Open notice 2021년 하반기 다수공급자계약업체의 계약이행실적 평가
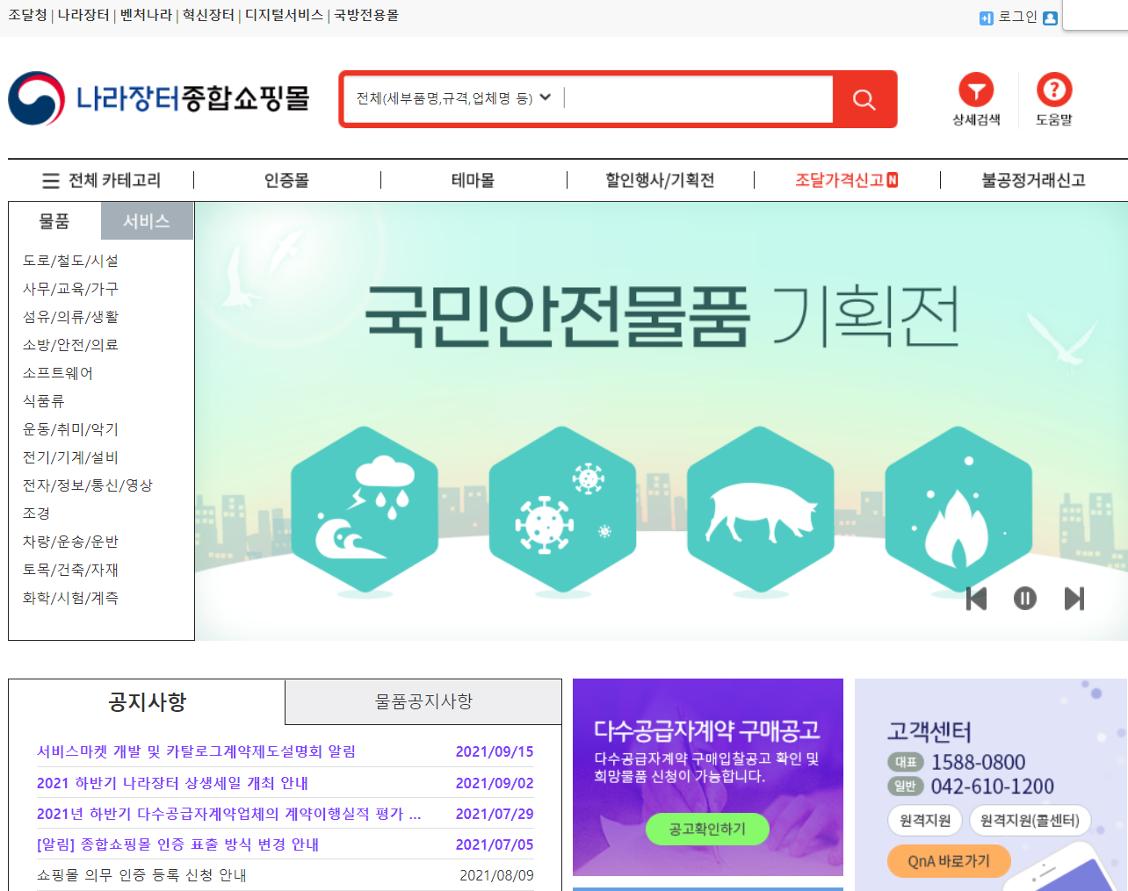The image size is (1128, 891). pyautogui.click(x=228, y=814)
